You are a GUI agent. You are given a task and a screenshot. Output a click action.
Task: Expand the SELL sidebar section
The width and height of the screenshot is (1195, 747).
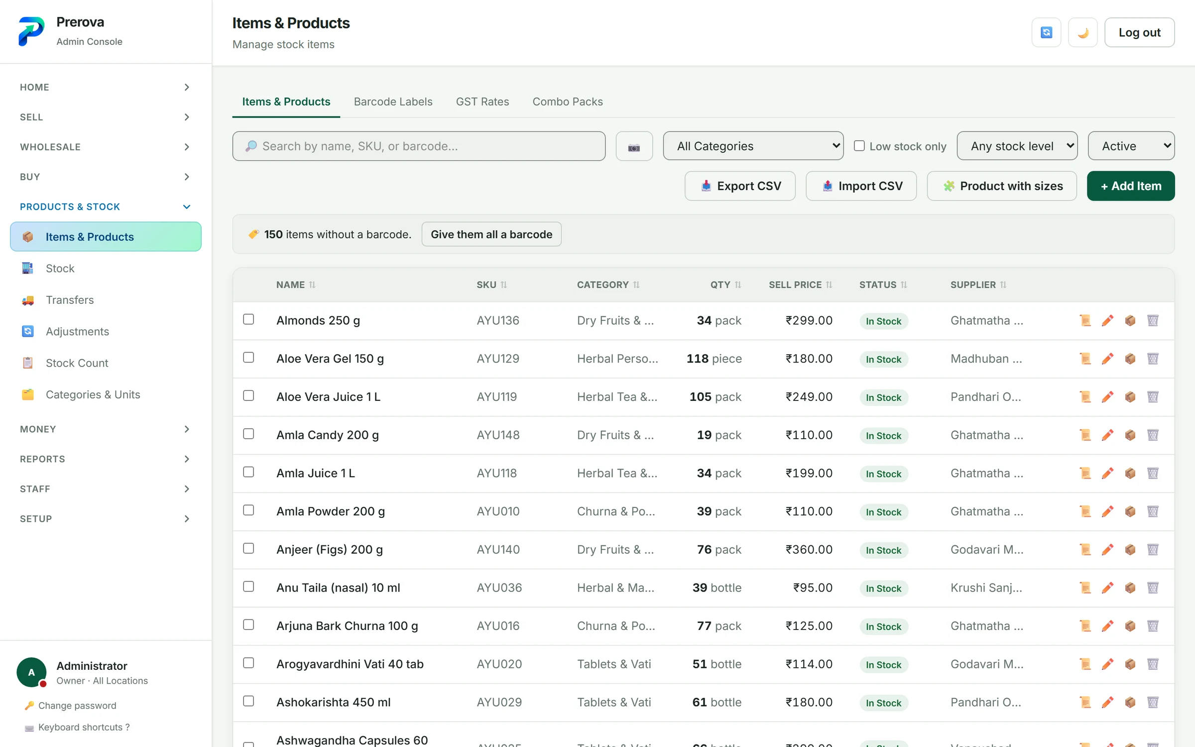pos(106,117)
